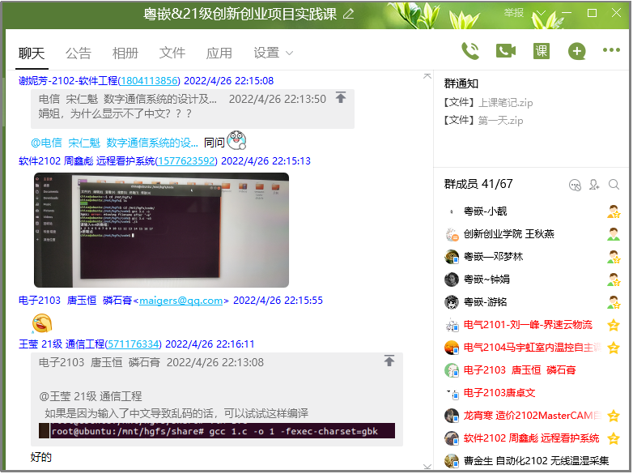Click the add member icon

click(x=595, y=185)
